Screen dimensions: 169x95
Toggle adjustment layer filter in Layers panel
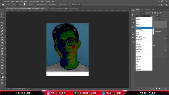(150, 13)
